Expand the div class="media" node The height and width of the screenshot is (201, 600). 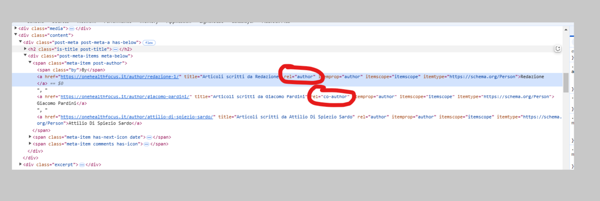click(16, 29)
